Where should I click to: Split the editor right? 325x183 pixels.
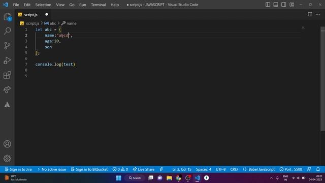click(310, 14)
